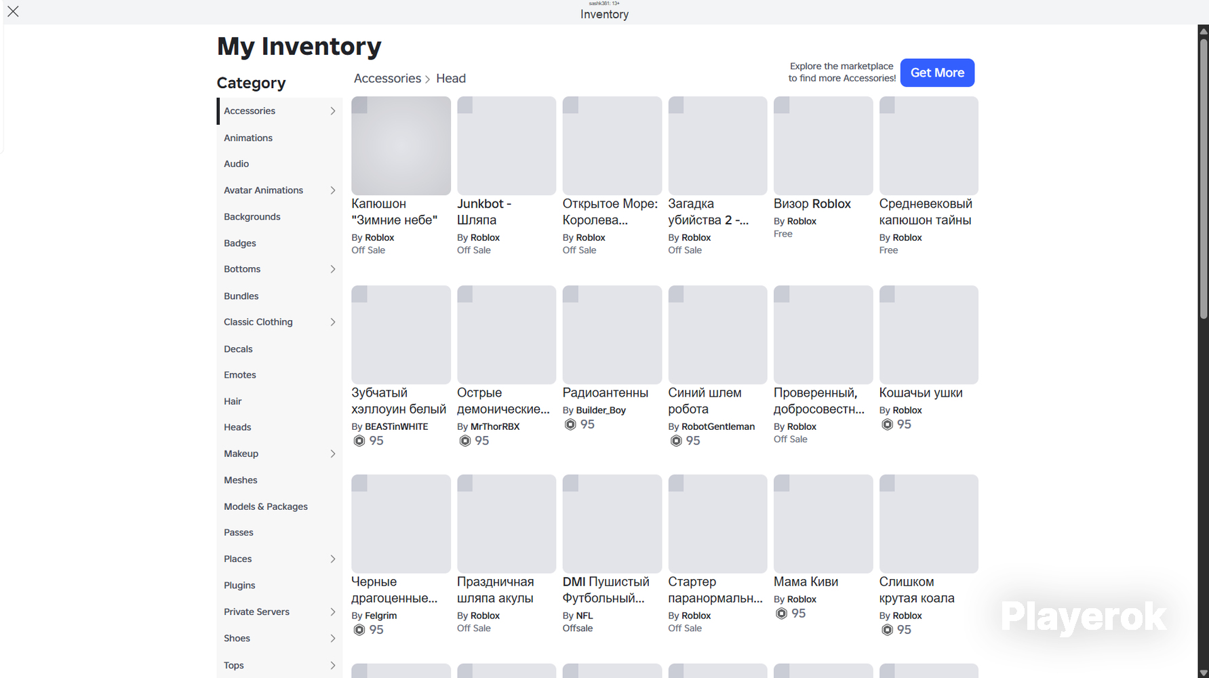The width and height of the screenshot is (1209, 678).
Task: Expand the Makeup category chevron
Action: pos(333,454)
